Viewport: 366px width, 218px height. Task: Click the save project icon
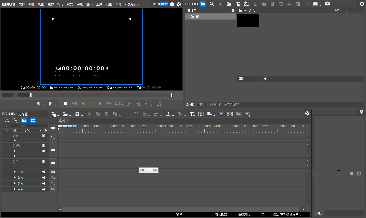(78, 114)
